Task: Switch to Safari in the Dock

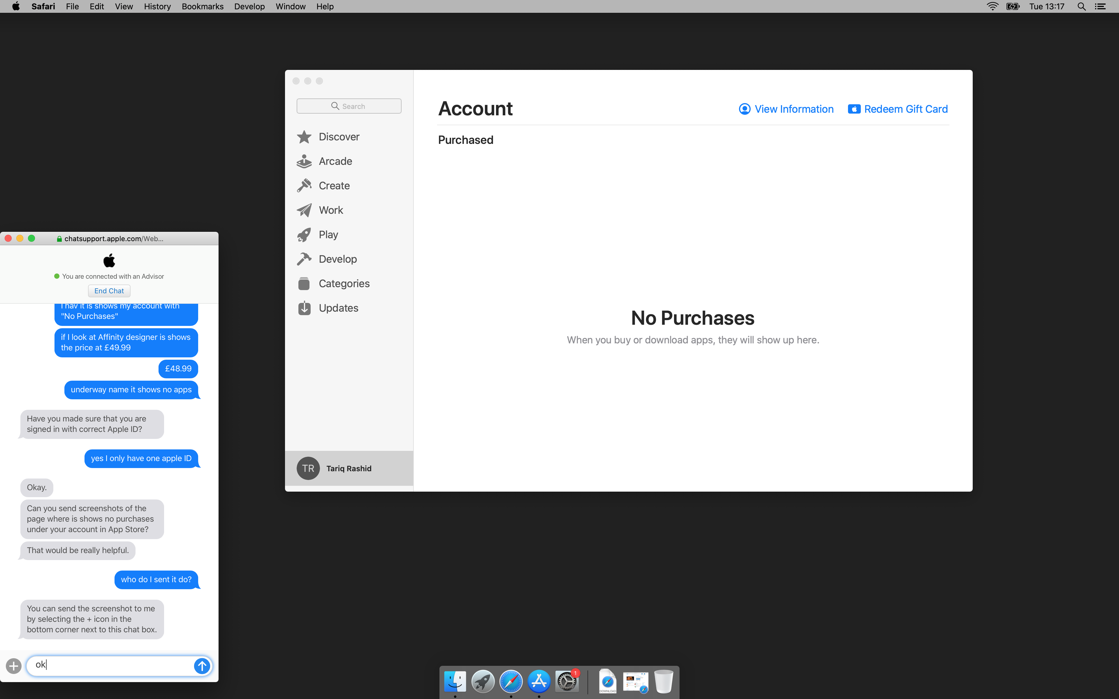Action: [x=511, y=682]
